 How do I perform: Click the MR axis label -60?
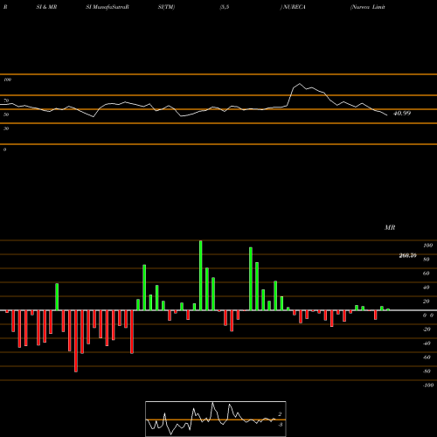427,357
